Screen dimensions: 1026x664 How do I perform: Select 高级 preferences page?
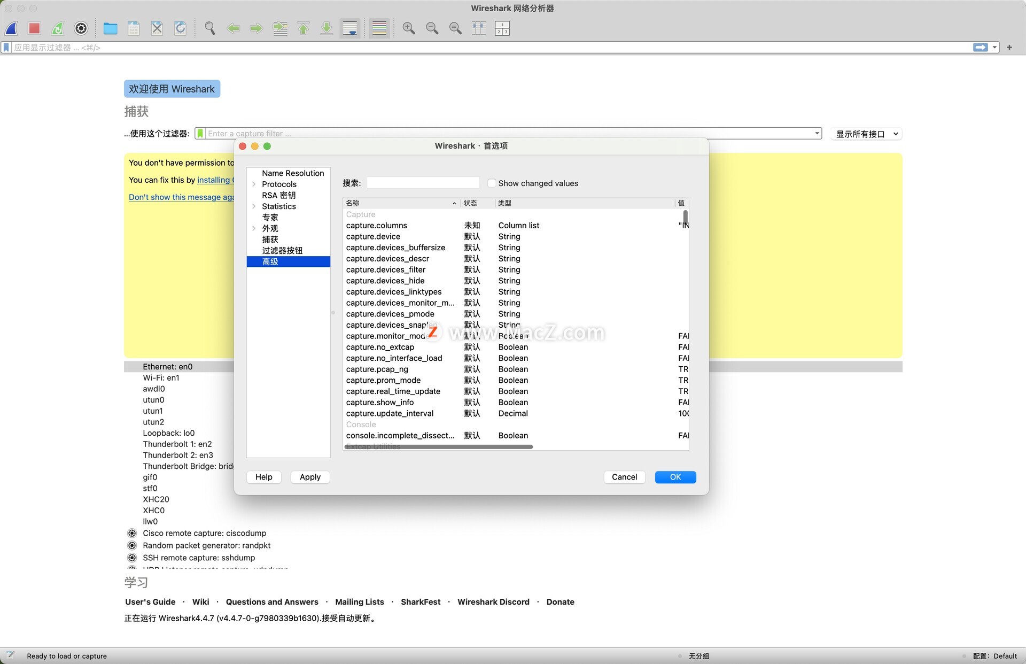[x=289, y=261]
